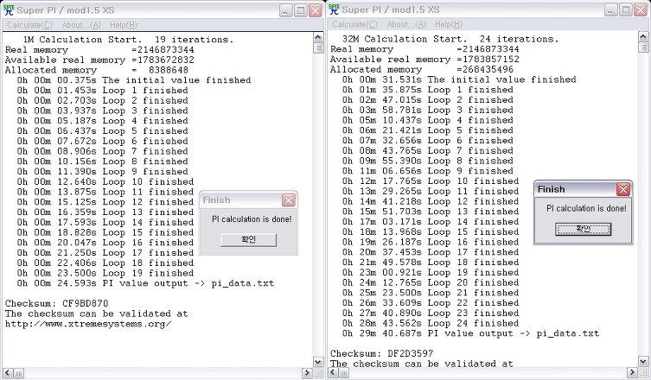Click scroll up arrow in right window
651x380 pixels.
(643, 37)
